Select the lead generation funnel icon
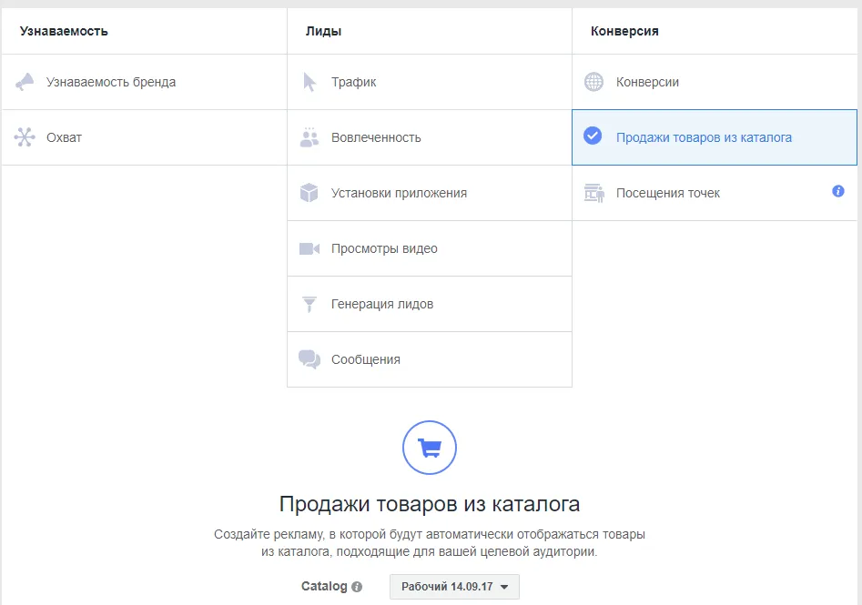 point(309,304)
